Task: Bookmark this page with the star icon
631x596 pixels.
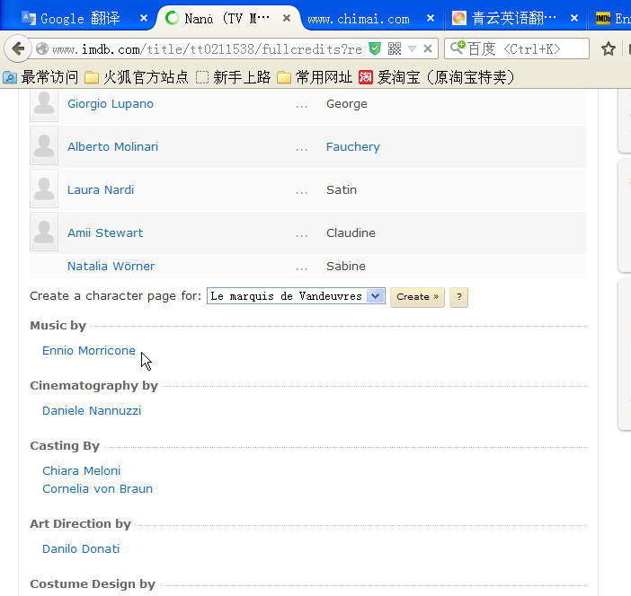Action: [x=608, y=49]
